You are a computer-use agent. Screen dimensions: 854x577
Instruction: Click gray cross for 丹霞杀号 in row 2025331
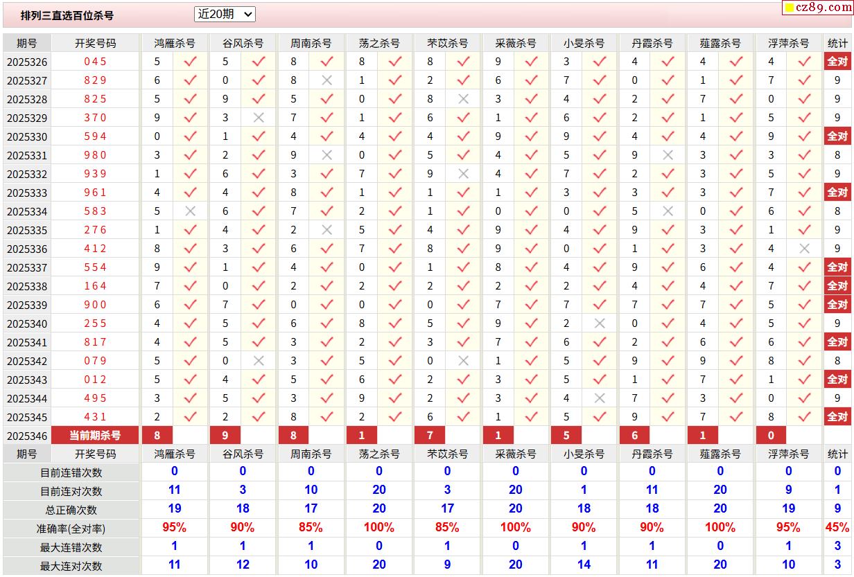(x=668, y=155)
